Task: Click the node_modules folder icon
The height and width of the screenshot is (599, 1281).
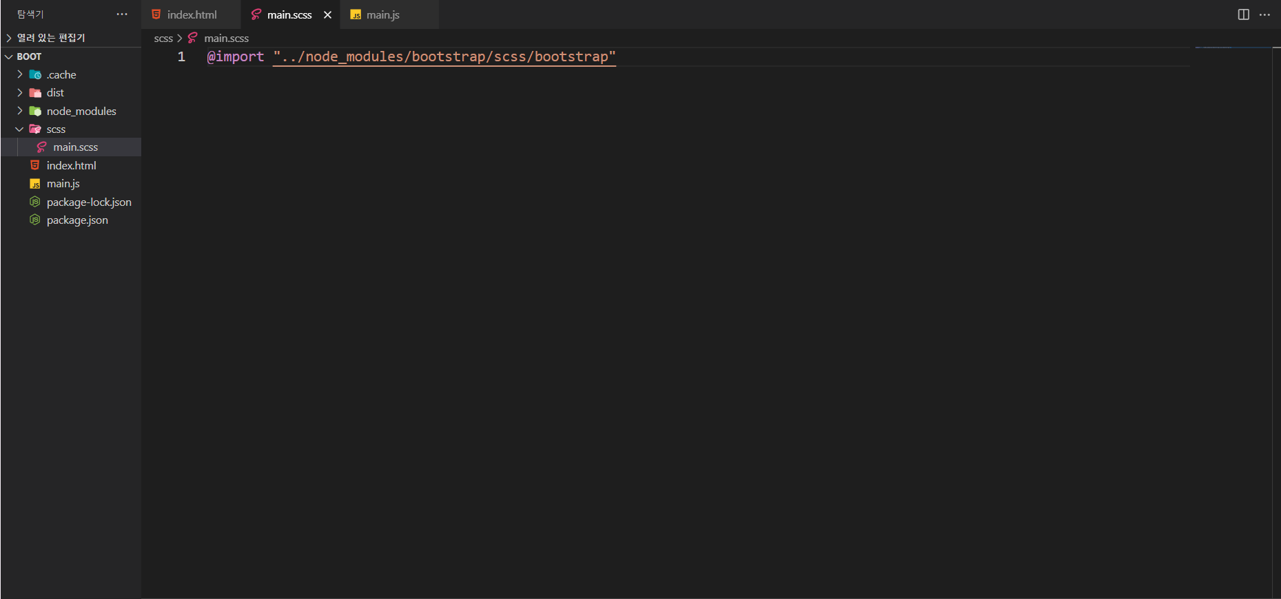Action: 35,111
